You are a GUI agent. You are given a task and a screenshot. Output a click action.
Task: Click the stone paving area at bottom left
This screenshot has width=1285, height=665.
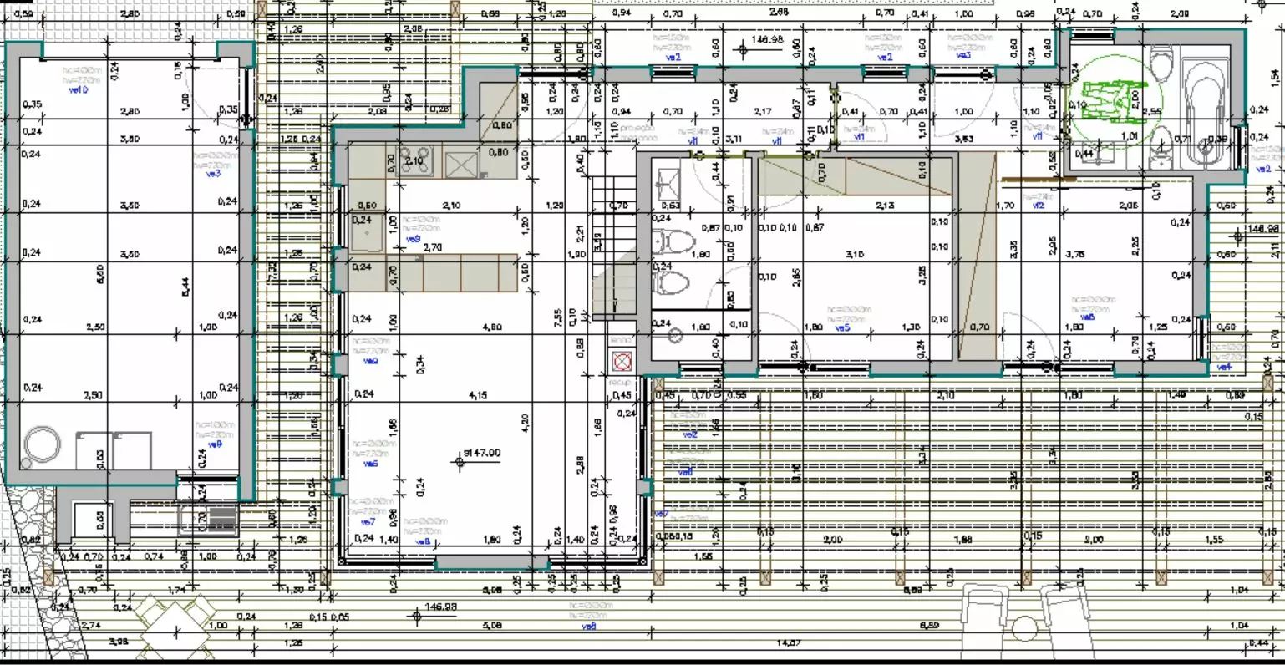[x=33, y=535]
